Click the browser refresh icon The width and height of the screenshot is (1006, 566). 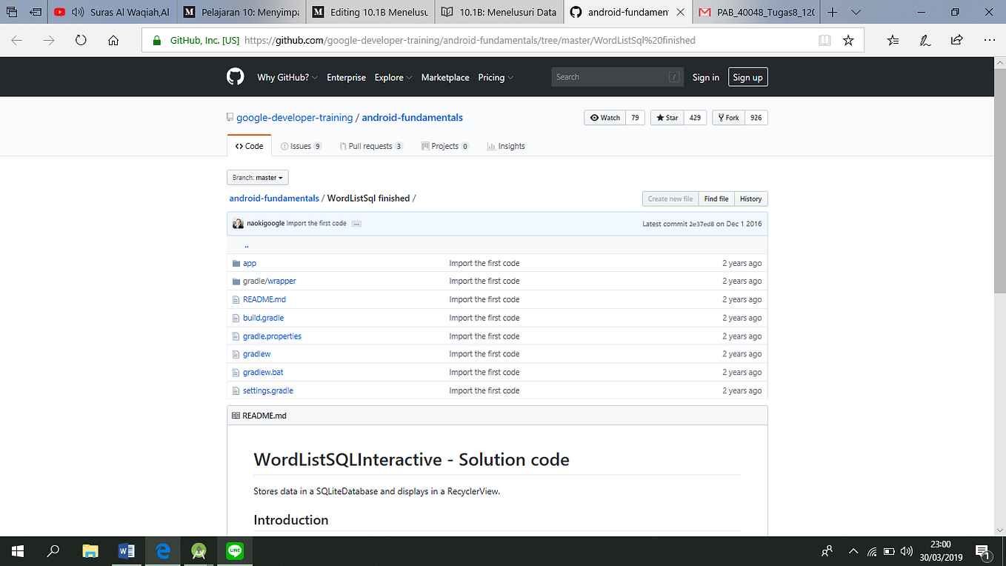[x=81, y=40]
